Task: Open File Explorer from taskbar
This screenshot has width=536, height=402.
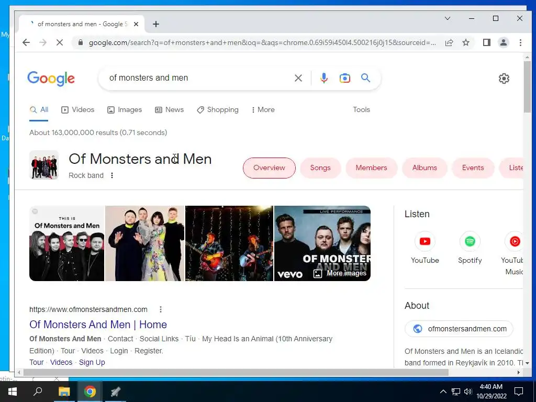Action: click(x=64, y=392)
